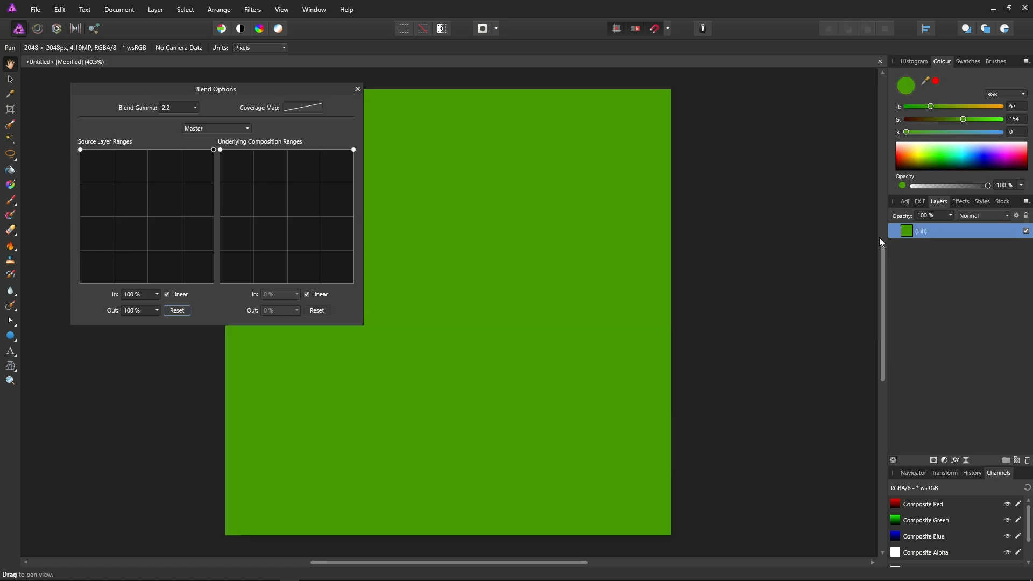Screen dimensions: 1033x581
Task: Select the Flood Fill tool
Action: tap(10, 170)
